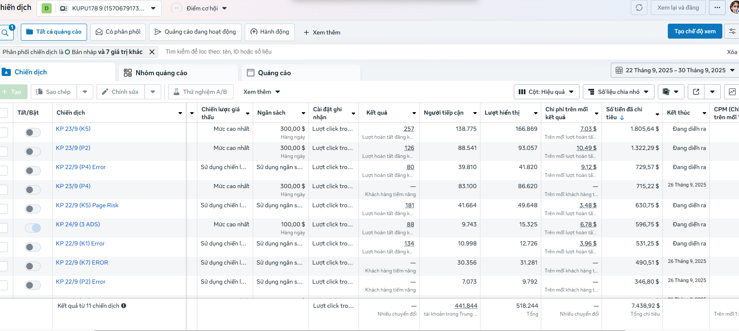
Task: Click the Thử nghiệm A/B button
Action: tap(201, 92)
